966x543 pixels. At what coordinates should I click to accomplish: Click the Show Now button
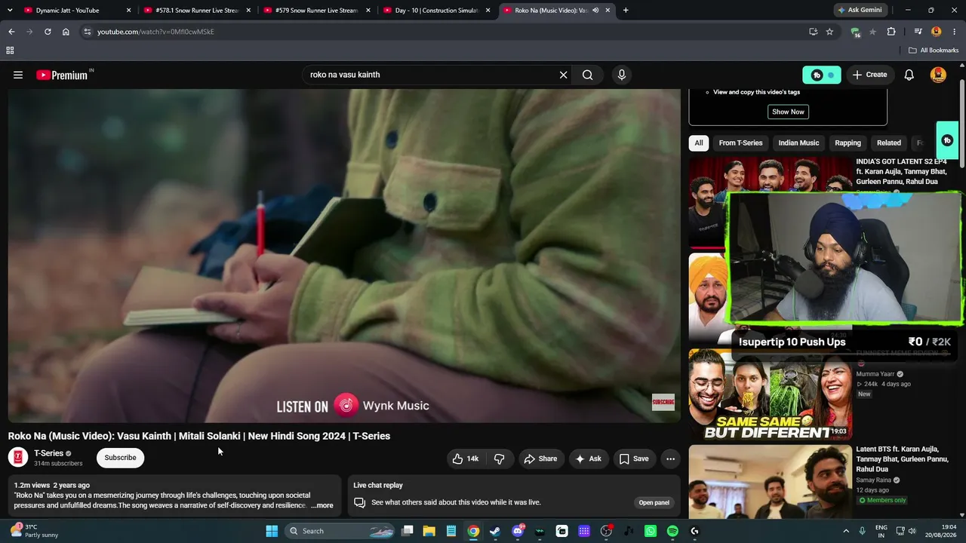[788, 112]
